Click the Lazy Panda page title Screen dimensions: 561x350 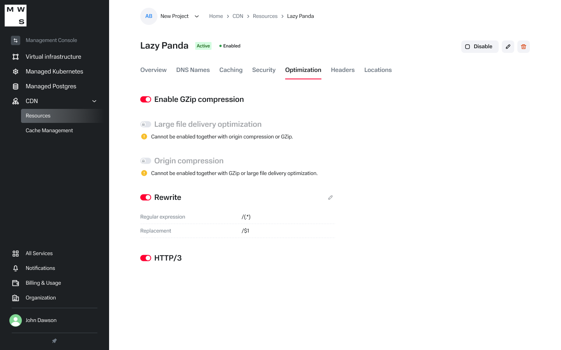[x=164, y=46]
